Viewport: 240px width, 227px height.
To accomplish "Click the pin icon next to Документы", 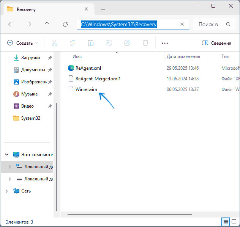I will click(50, 70).
